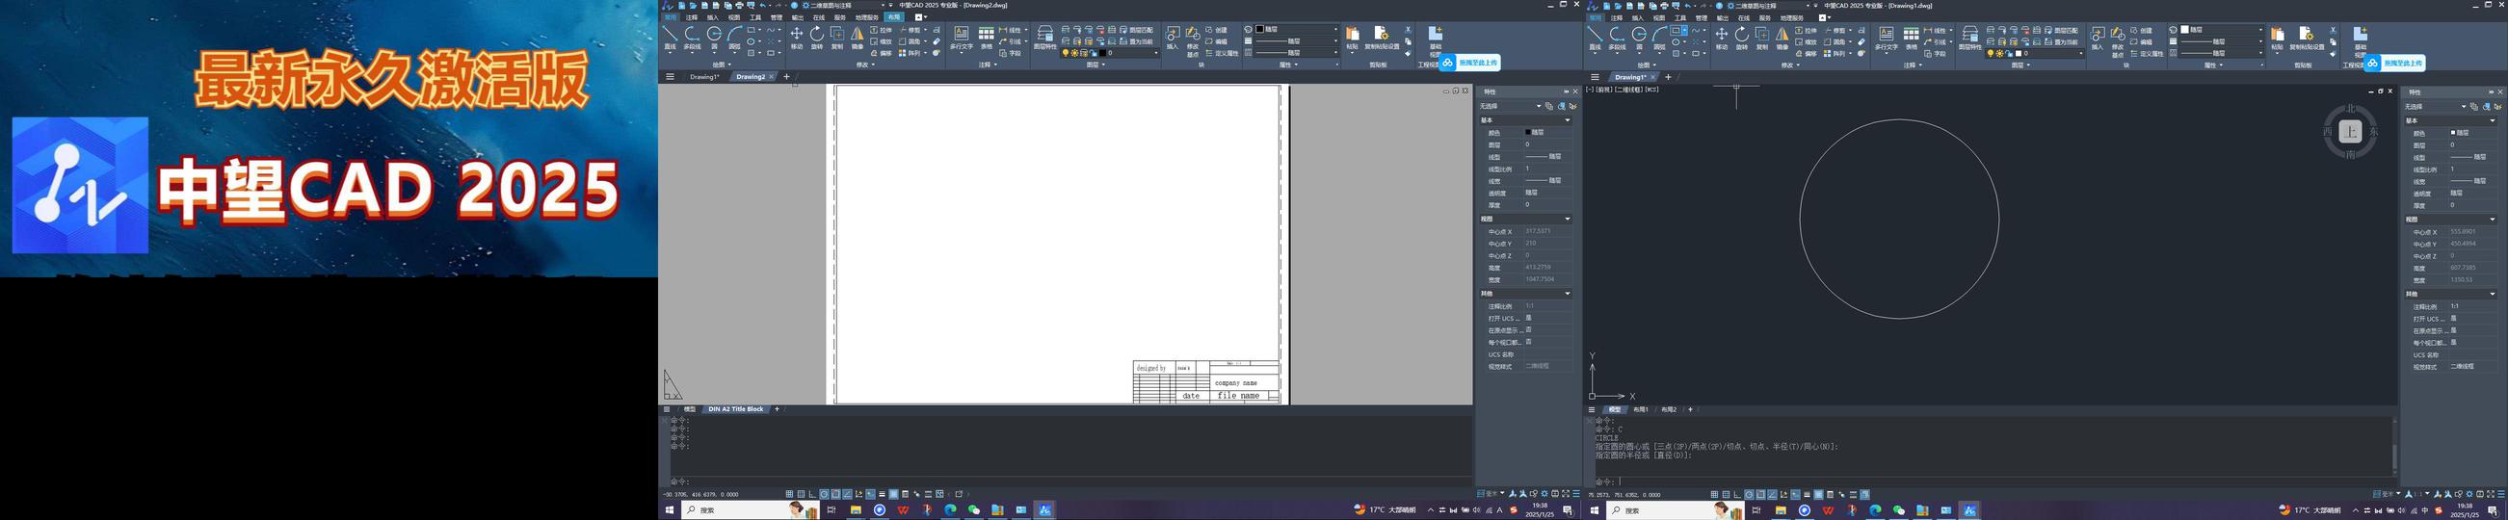This screenshot has height=520, width=2508.
Task: Select the Line tool in Drawing2 window
Action: 670,37
